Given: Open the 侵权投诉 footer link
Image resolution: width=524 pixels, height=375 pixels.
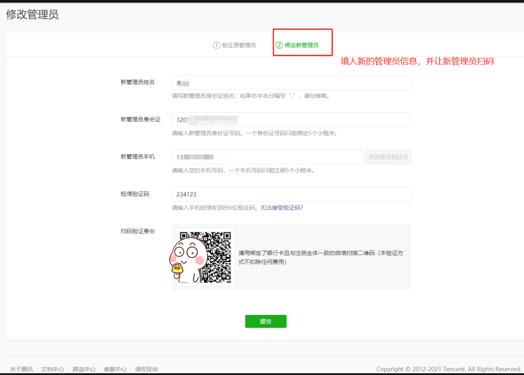Looking at the screenshot, I should tap(146, 369).
